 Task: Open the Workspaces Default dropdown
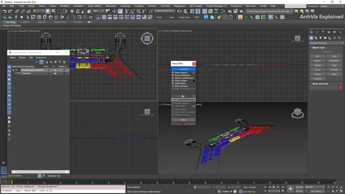(332, 6)
